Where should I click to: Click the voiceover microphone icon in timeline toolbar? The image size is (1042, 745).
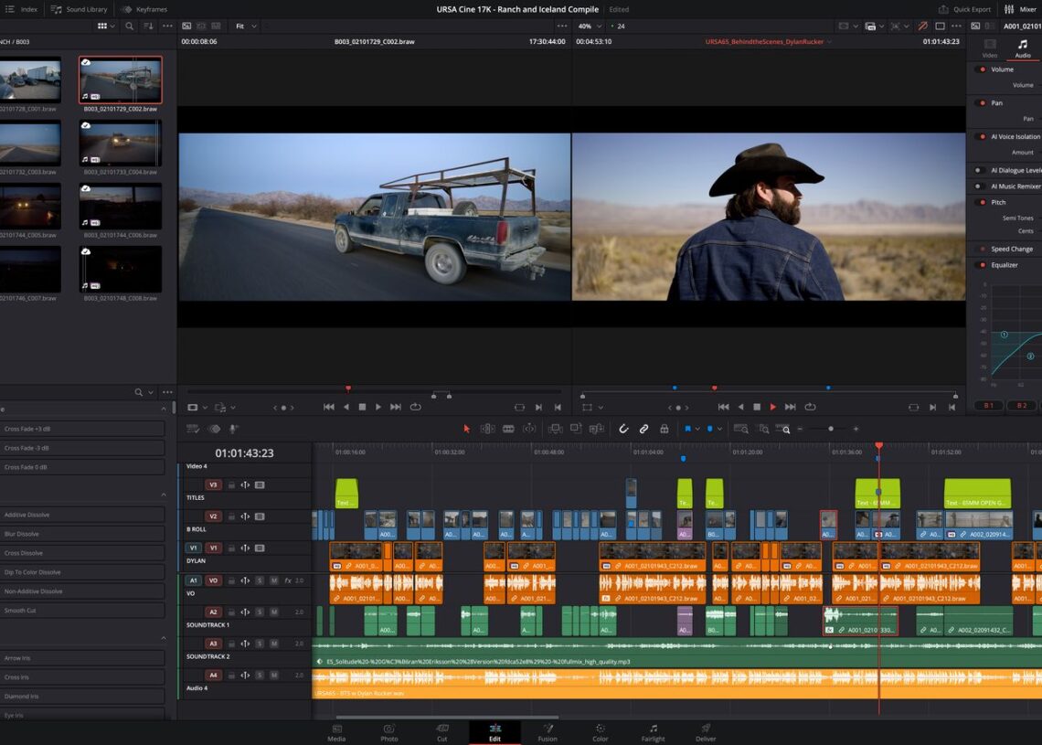(233, 429)
